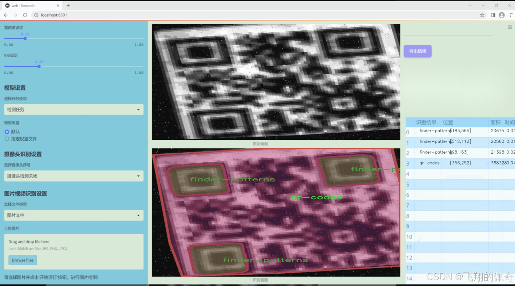Click the 时间 column header
This screenshot has height=286, width=515.
click(x=509, y=122)
